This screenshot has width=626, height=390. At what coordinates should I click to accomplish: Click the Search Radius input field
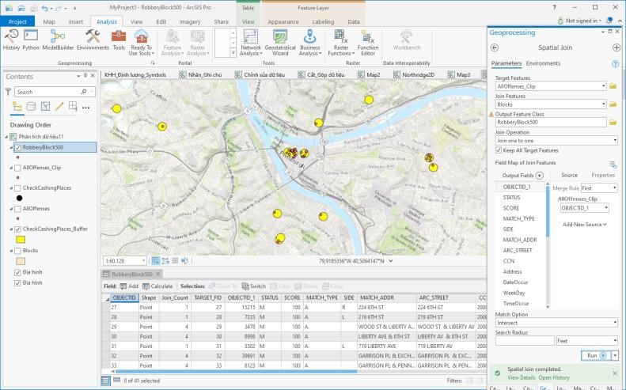[525, 341]
